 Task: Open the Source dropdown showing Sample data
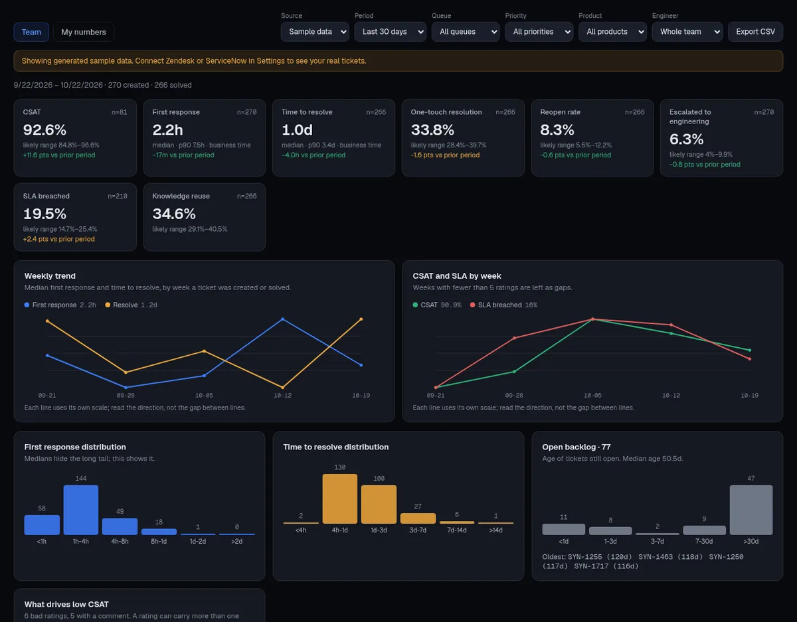click(315, 32)
